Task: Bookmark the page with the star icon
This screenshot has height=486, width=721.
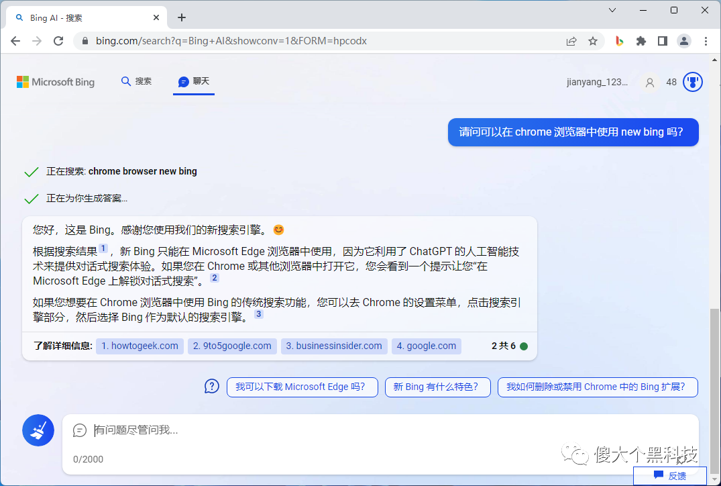Action: [593, 41]
